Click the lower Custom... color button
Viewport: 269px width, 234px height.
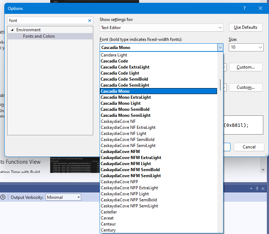pos(246,87)
